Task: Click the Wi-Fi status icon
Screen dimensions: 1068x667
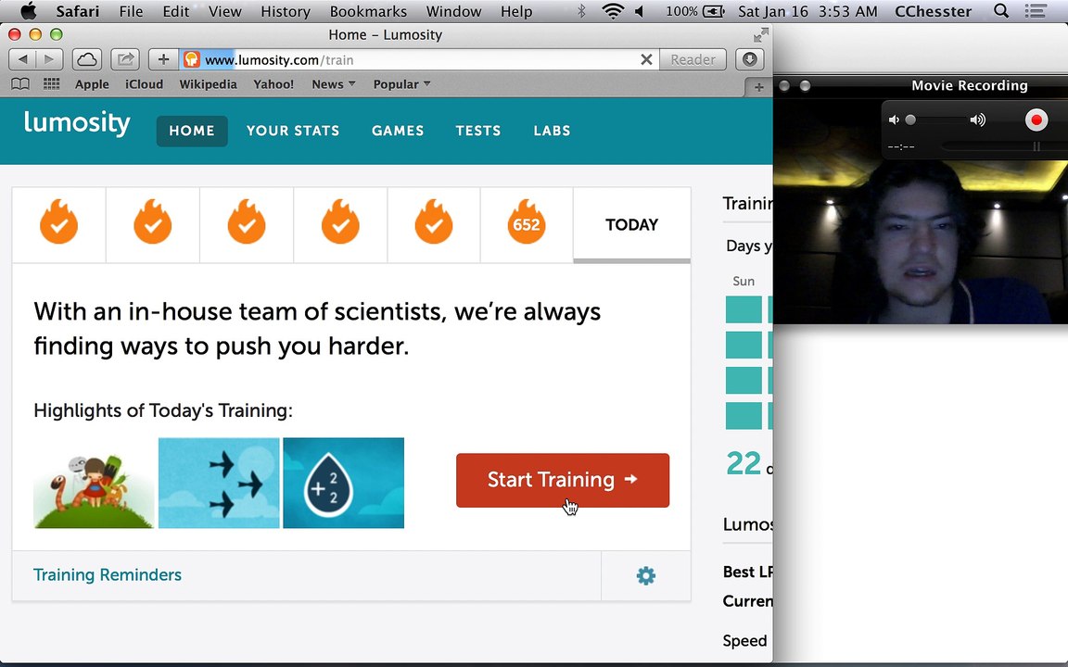Action: [613, 11]
